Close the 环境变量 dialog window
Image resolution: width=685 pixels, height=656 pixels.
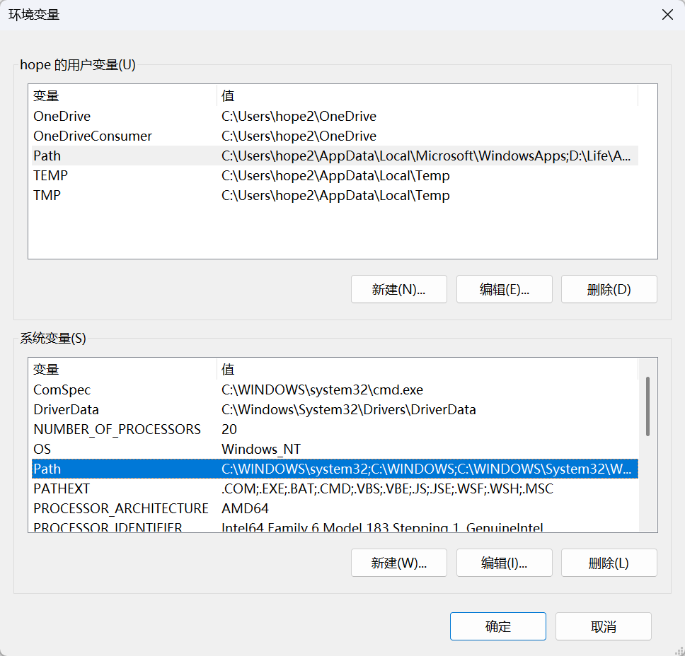(667, 15)
